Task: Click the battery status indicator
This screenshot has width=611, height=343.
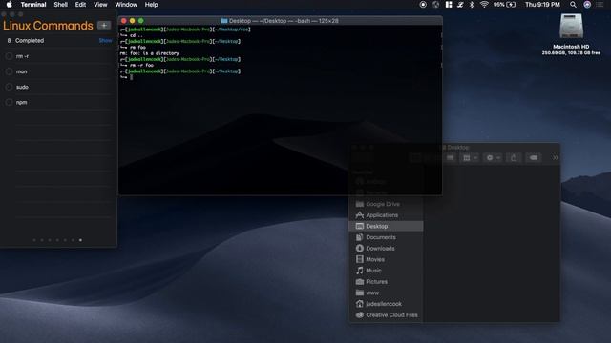Action: click(x=505, y=5)
